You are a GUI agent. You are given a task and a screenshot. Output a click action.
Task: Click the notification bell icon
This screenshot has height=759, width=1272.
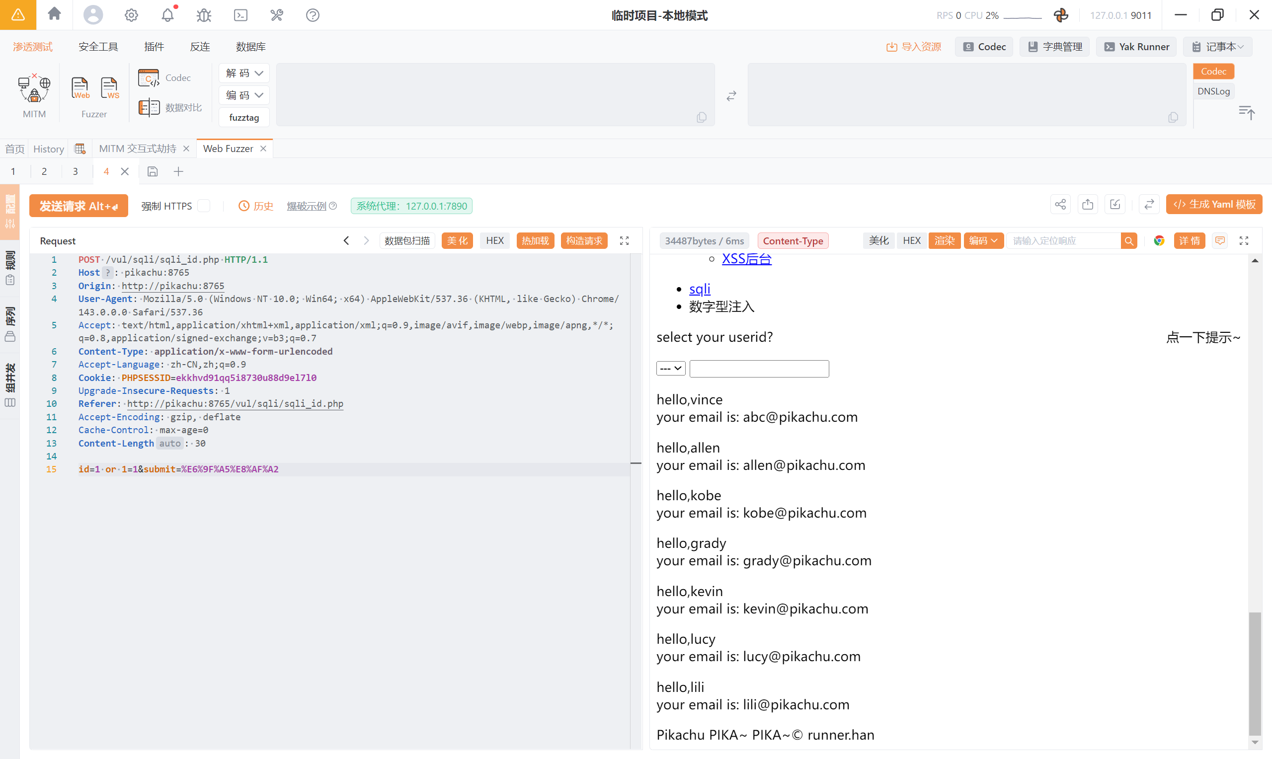tap(168, 15)
